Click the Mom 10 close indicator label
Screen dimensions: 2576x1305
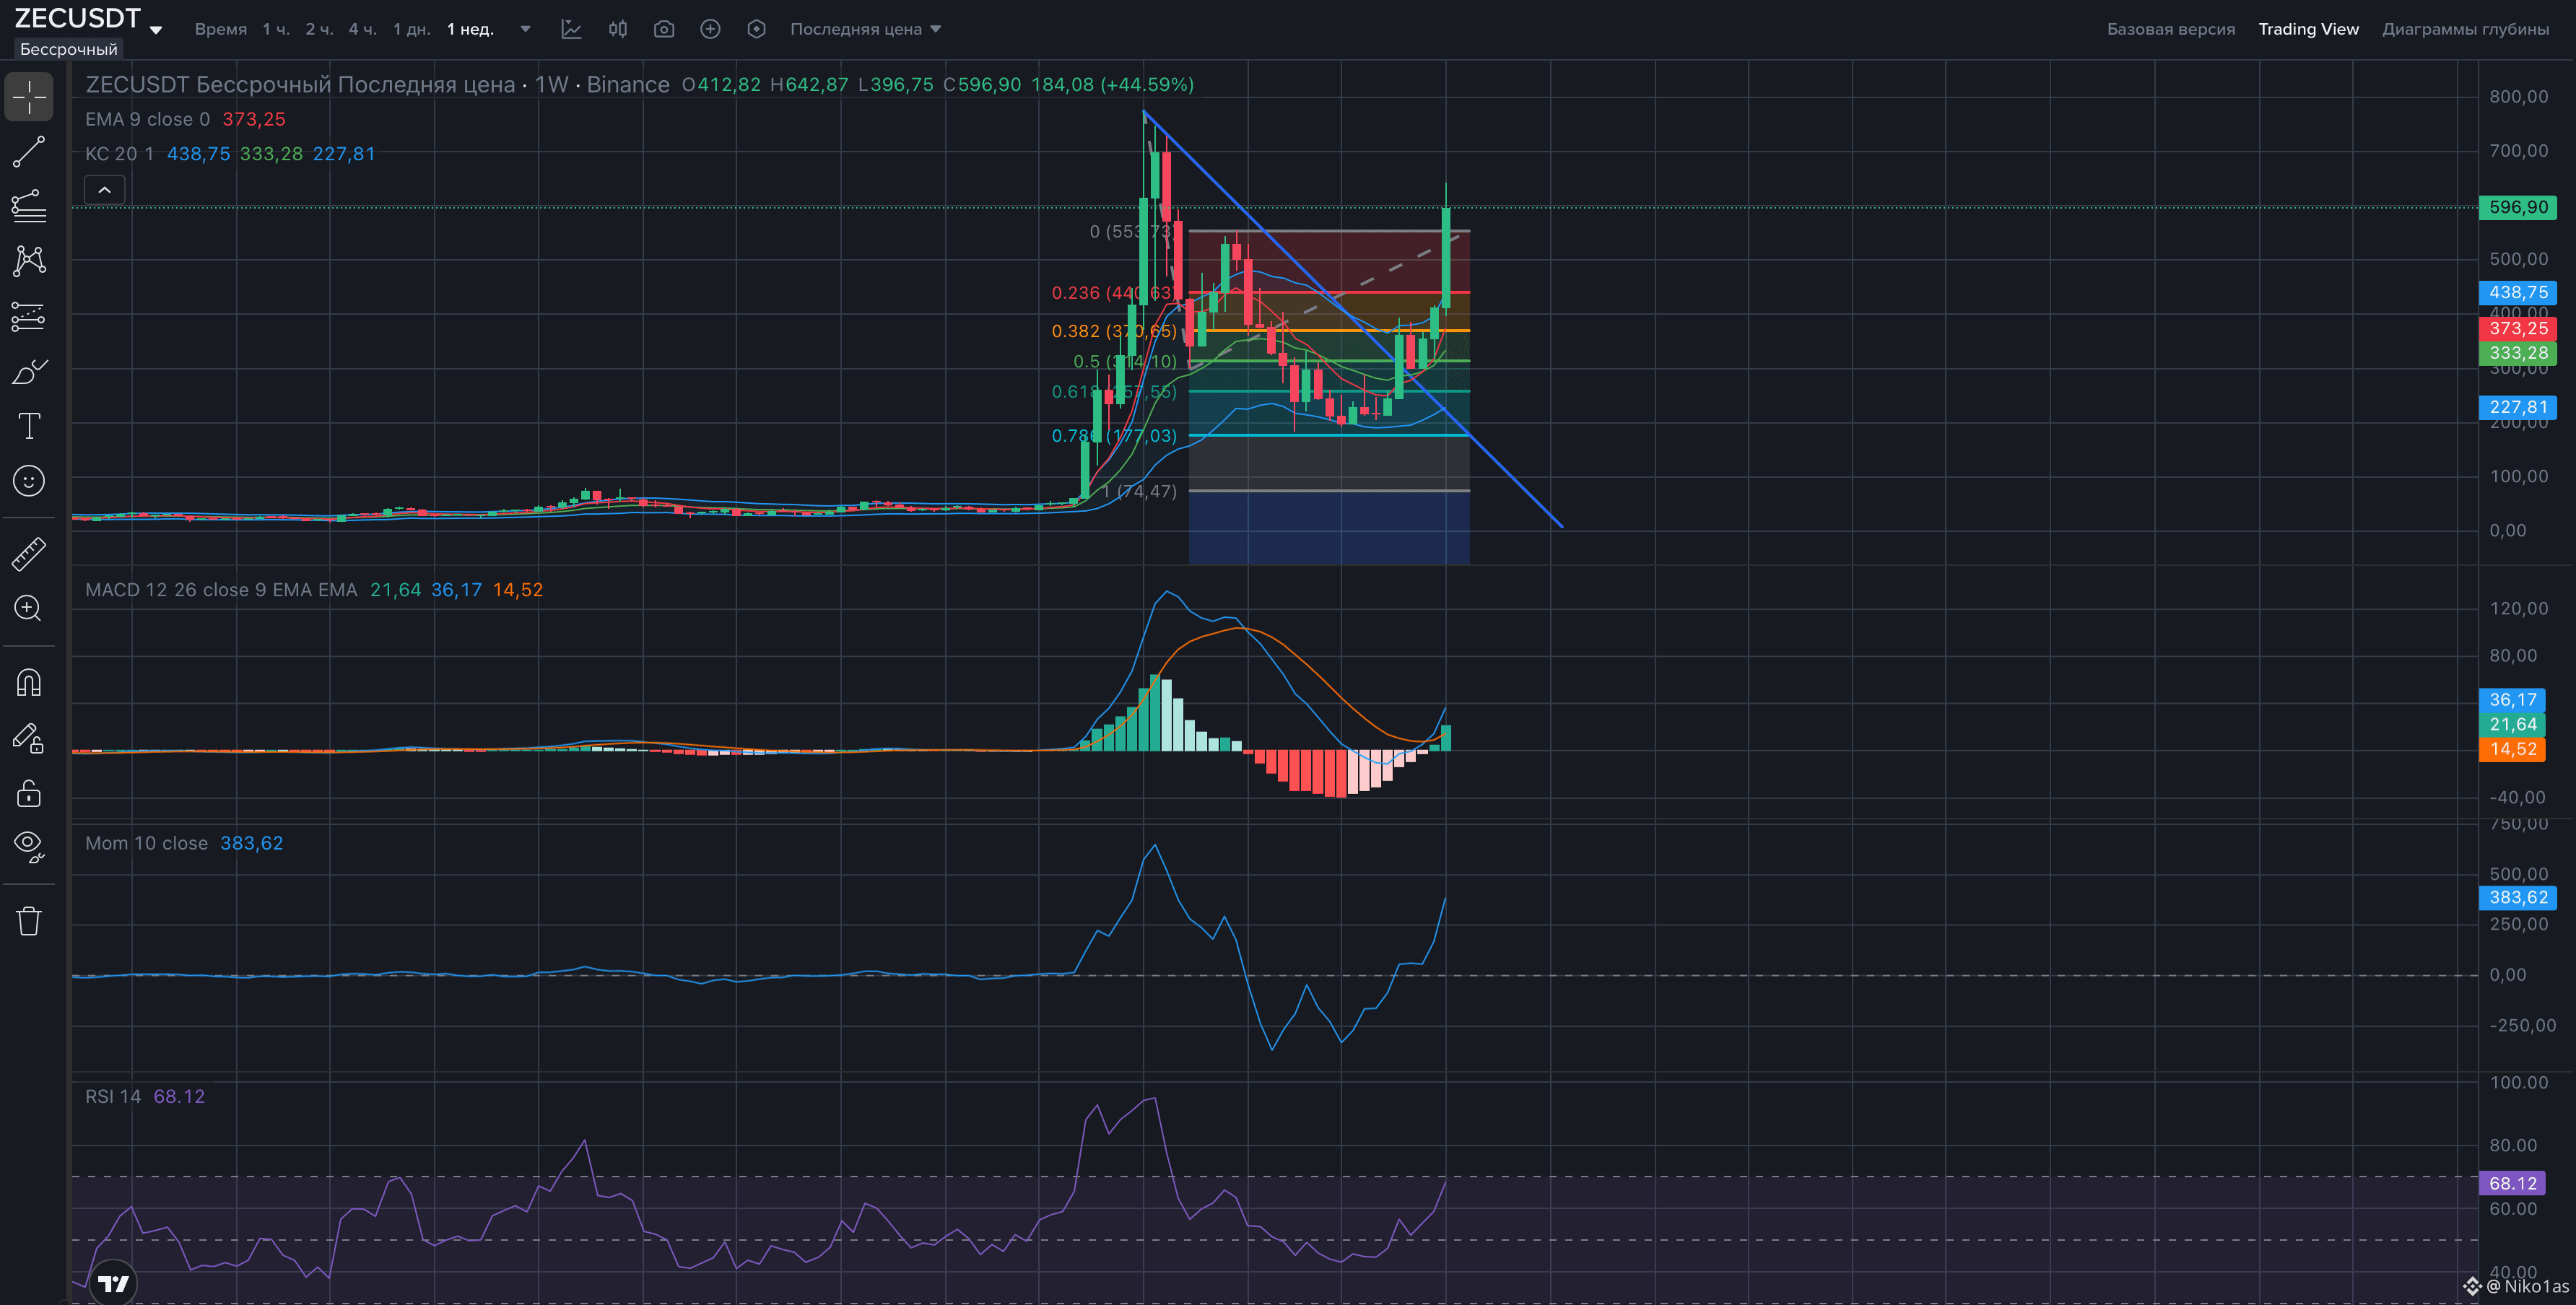[146, 843]
